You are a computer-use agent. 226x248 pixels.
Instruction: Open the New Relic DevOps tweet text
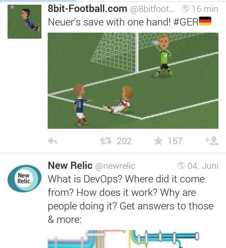(x=131, y=199)
